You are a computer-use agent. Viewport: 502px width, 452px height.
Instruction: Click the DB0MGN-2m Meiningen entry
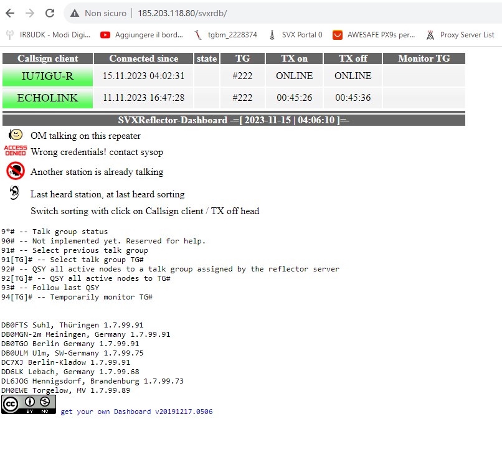[86, 334]
